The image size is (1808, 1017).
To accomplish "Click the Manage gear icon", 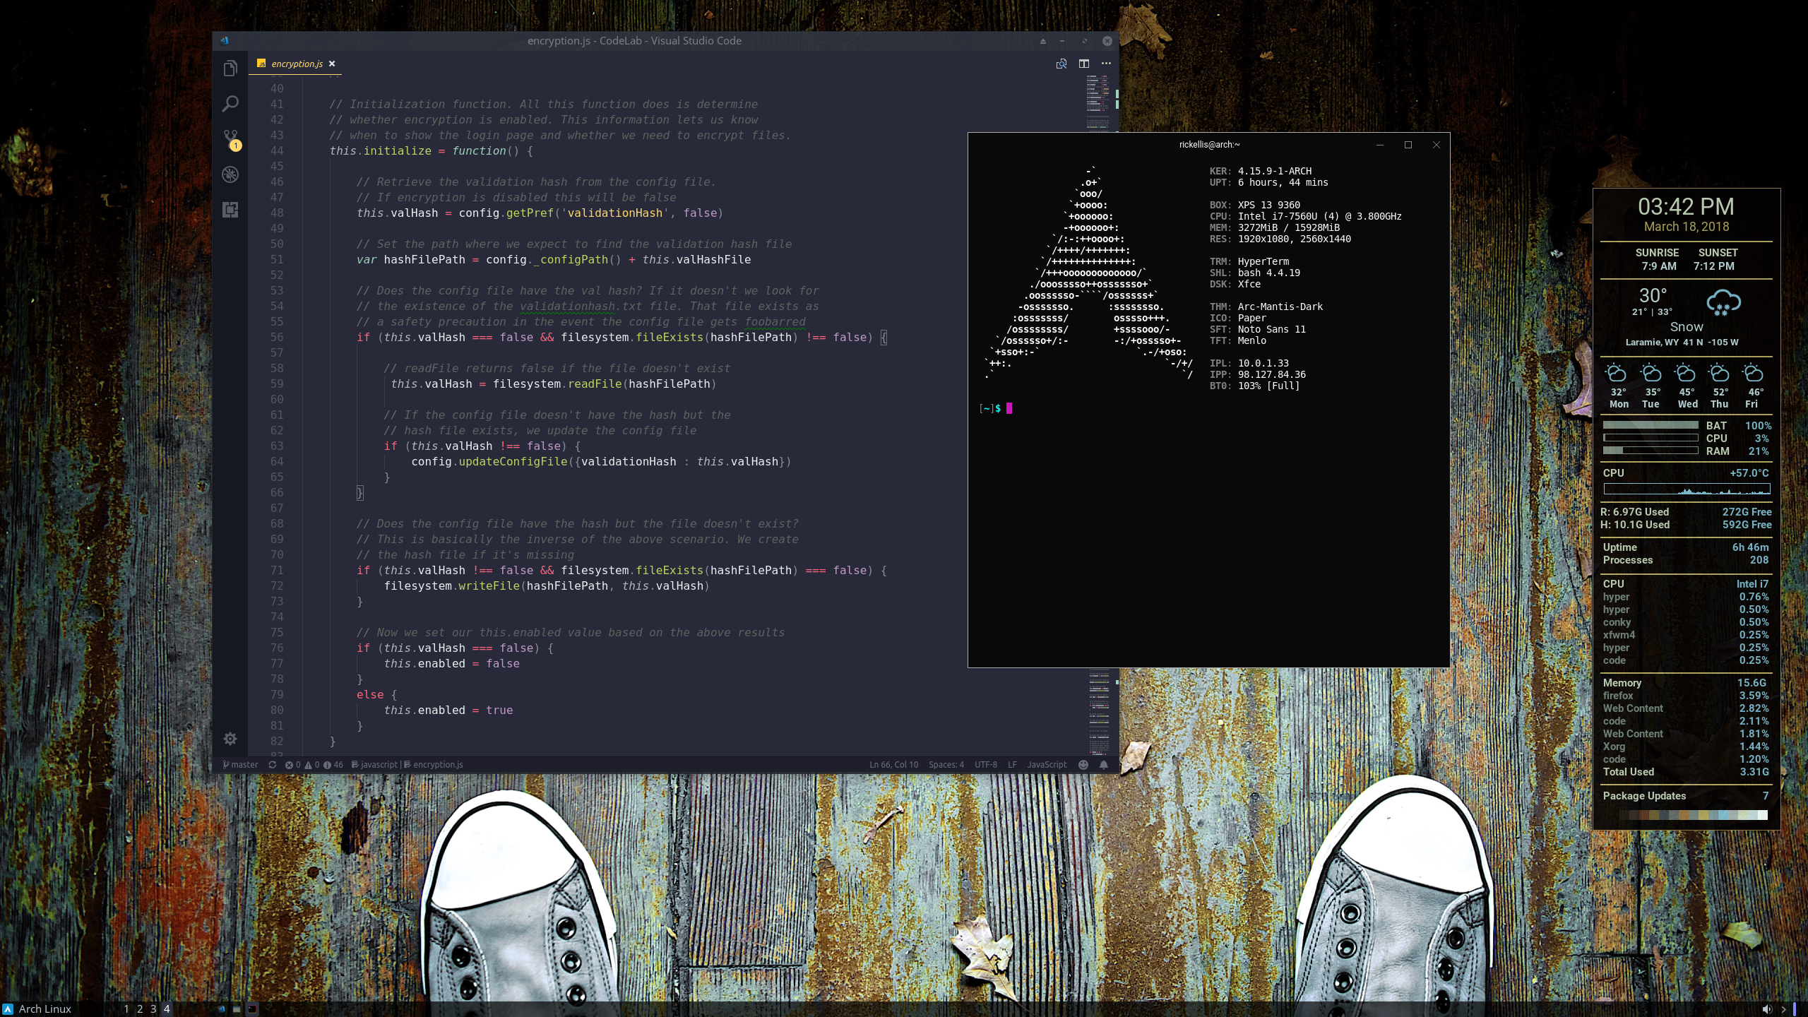I will coord(230,739).
